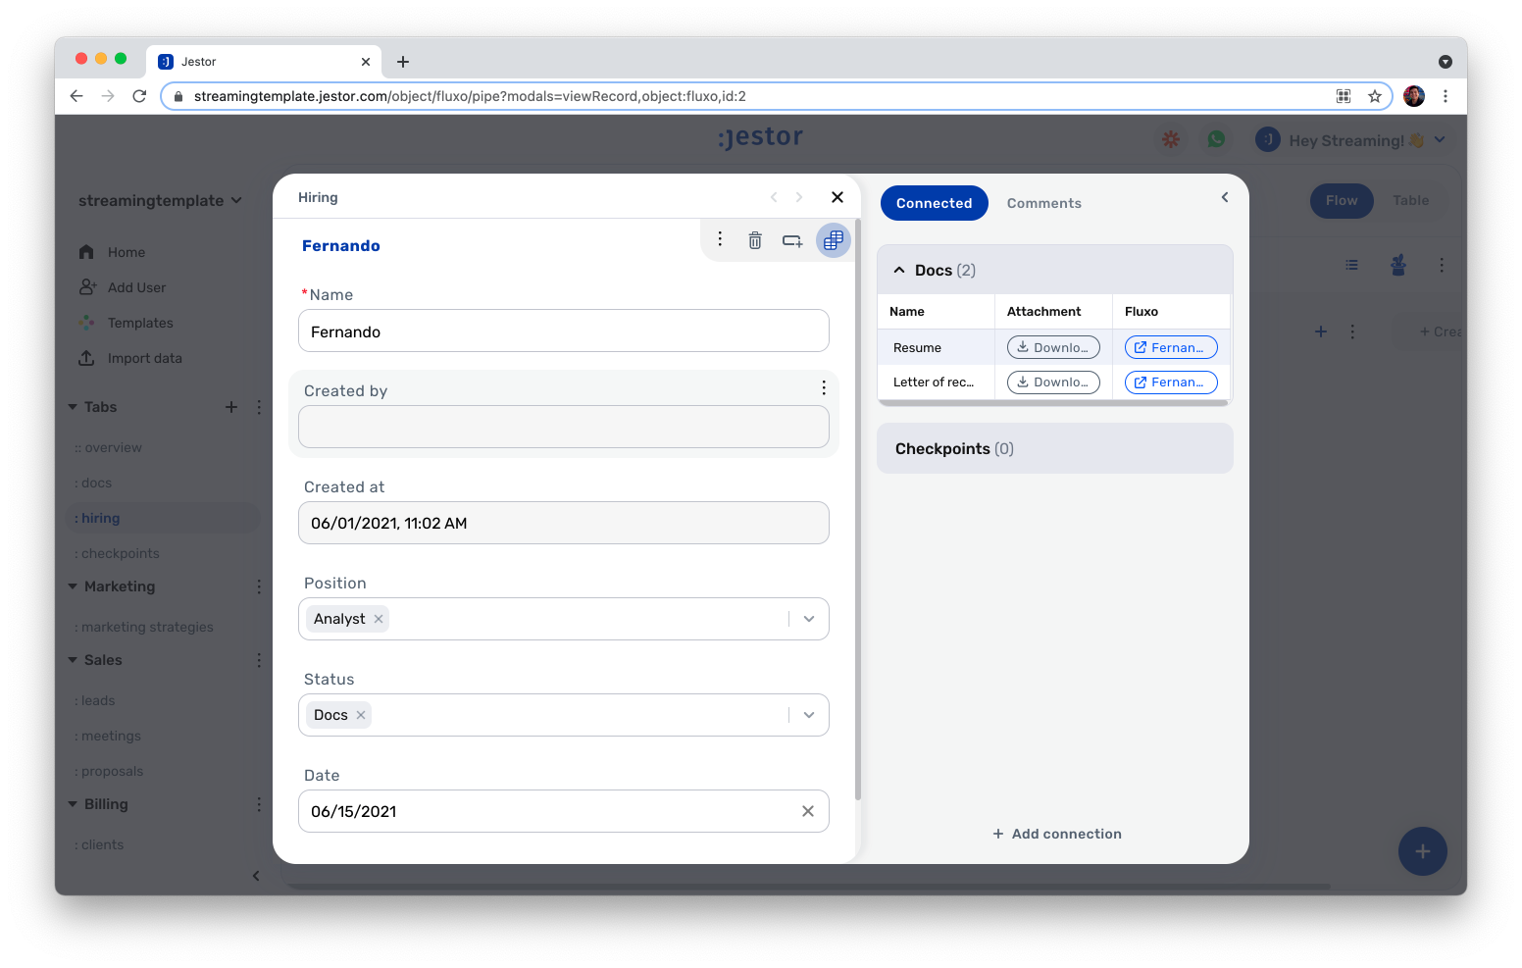Screen dimensions: 1522x968
Task: Open Status dropdown arrow
Action: [x=809, y=715]
